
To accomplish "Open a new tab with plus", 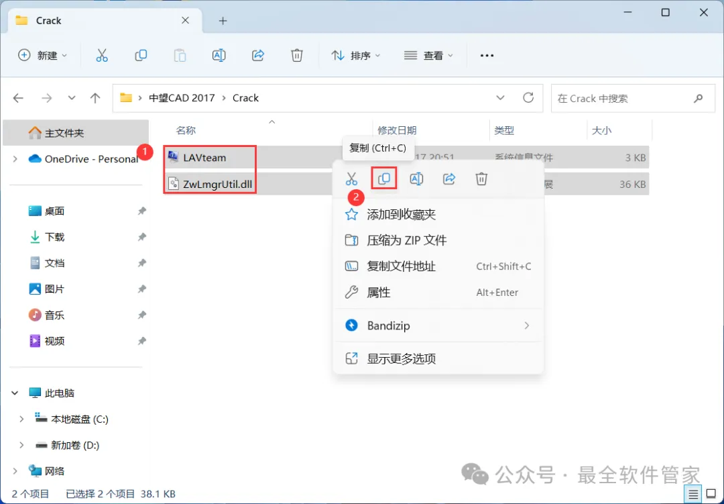I will coord(223,21).
